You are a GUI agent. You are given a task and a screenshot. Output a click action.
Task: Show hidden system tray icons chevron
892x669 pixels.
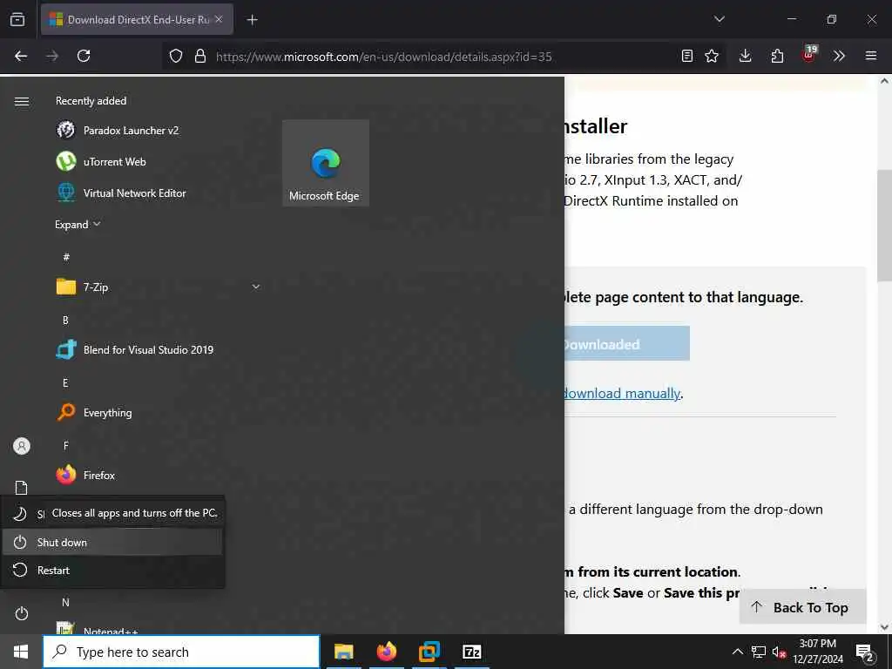point(737,652)
